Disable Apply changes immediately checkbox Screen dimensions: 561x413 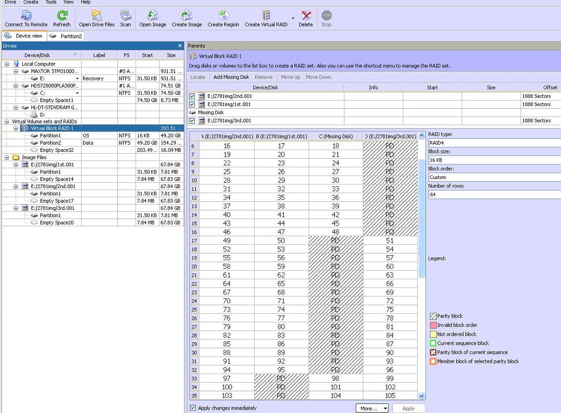[x=193, y=408]
